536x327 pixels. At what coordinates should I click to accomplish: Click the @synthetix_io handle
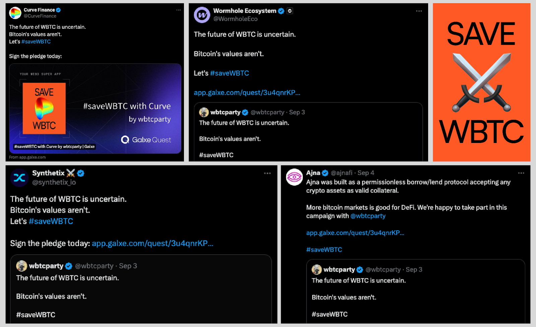(x=54, y=182)
